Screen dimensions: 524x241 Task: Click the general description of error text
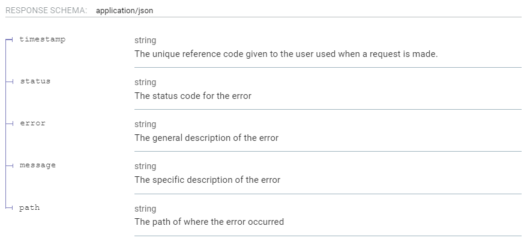click(206, 138)
